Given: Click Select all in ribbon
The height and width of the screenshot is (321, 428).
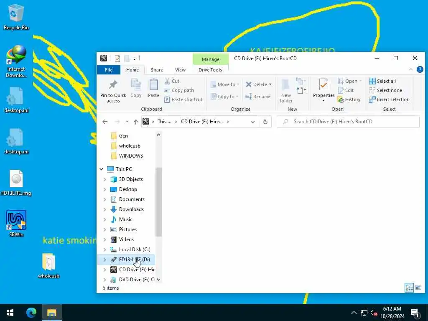Looking at the screenshot, I should click(382, 81).
